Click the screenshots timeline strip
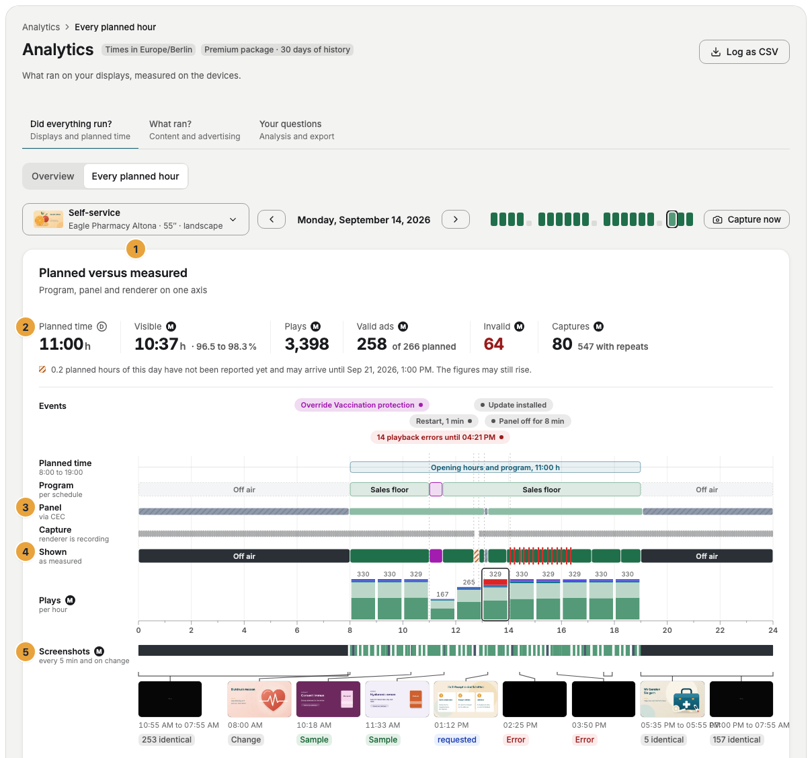This screenshot has width=812, height=758. [456, 650]
